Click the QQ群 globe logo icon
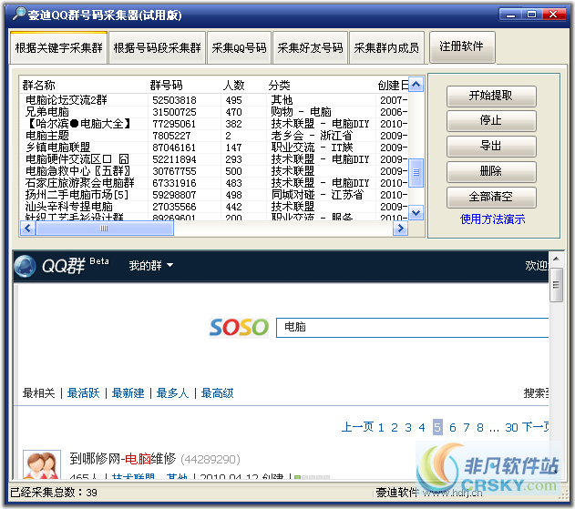This screenshot has width=575, height=509. tap(25, 266)
